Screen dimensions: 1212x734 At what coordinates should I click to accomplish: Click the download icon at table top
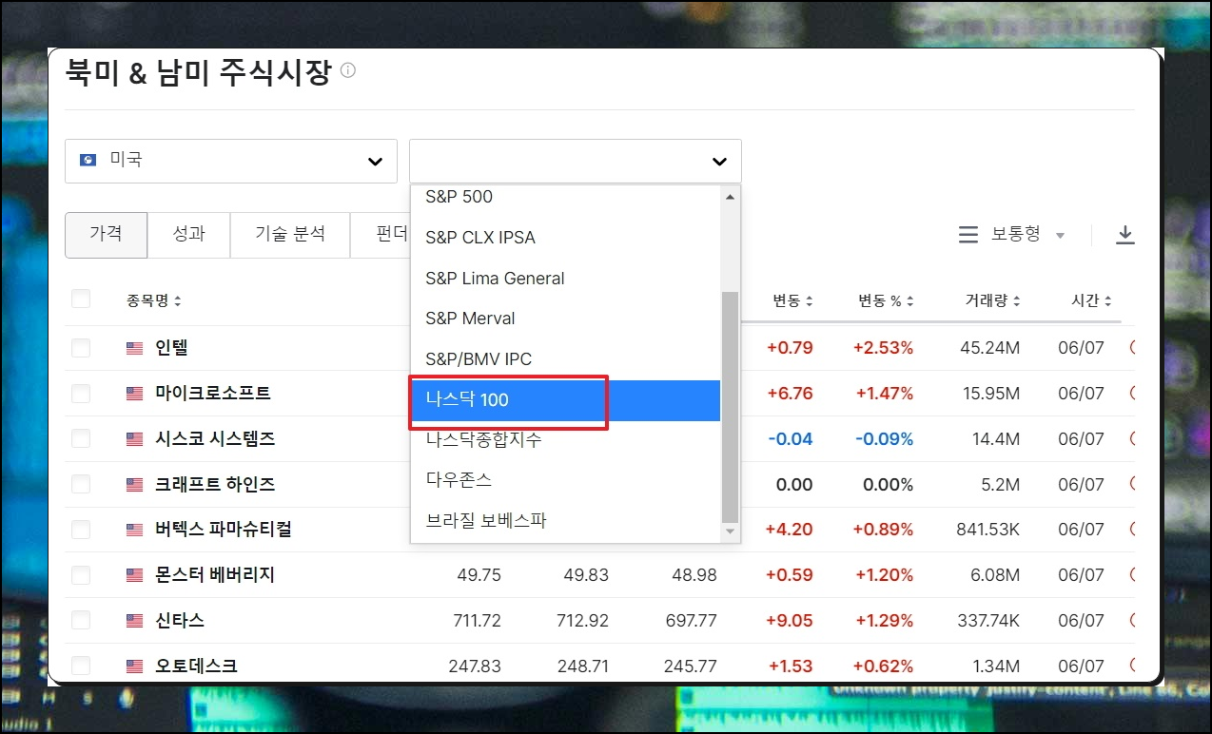(1125, 235)
